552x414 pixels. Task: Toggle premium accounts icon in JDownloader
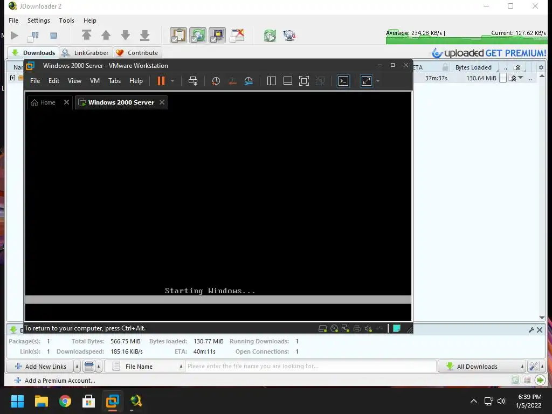(x=217, y=35)
